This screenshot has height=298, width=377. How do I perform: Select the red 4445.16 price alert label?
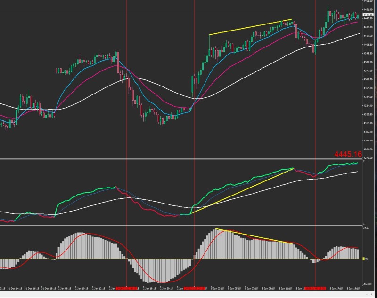349,153
